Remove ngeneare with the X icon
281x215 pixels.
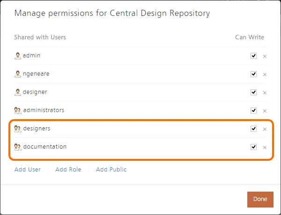tap(265, 75)
